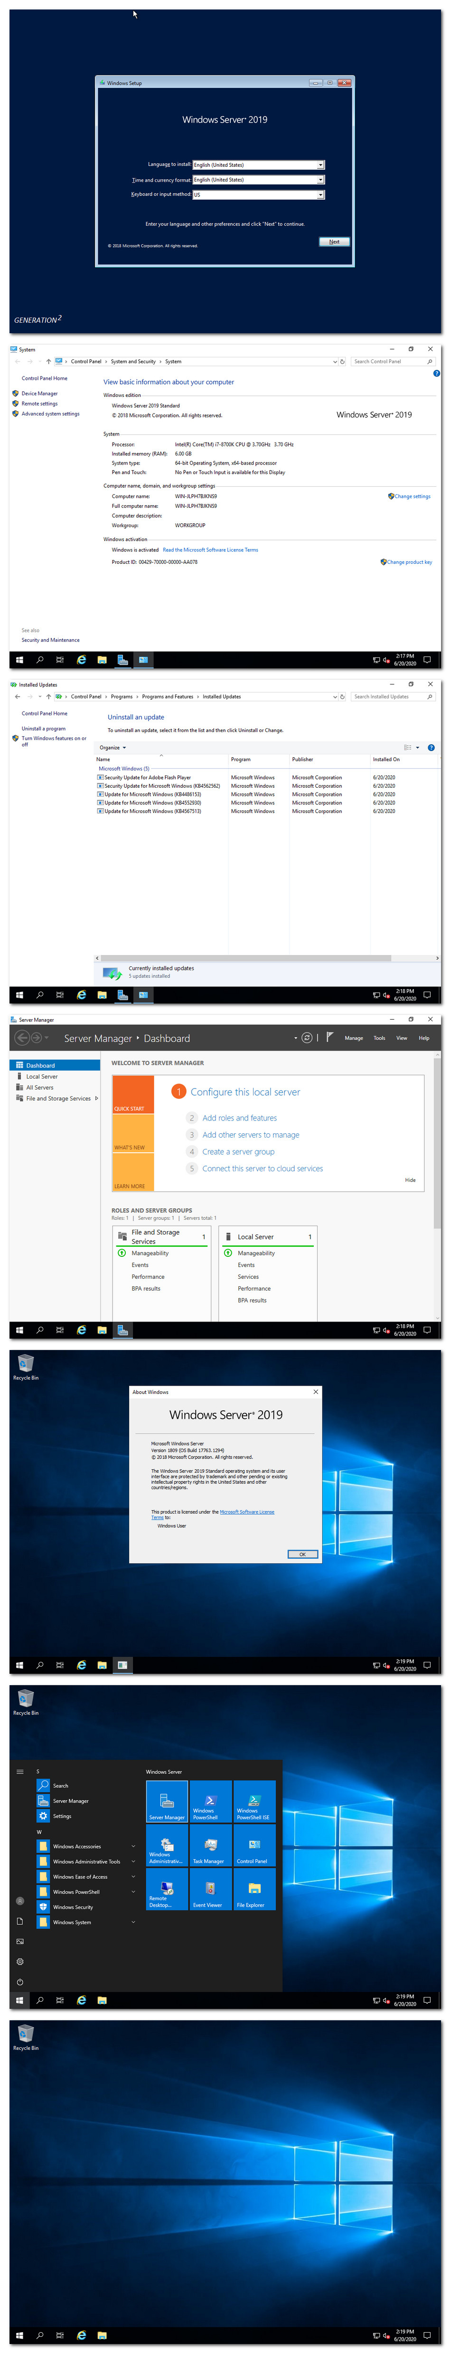Open the View menu in Server Manager
This screenshot has height=2354, width=451.
pyautogui.click(x=402, y=1038)
